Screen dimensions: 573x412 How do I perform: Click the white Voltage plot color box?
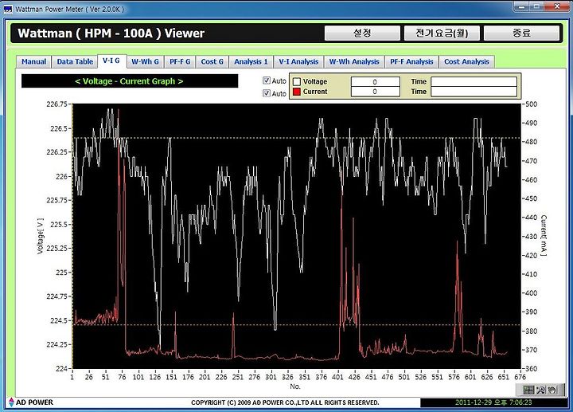point(297,81)
